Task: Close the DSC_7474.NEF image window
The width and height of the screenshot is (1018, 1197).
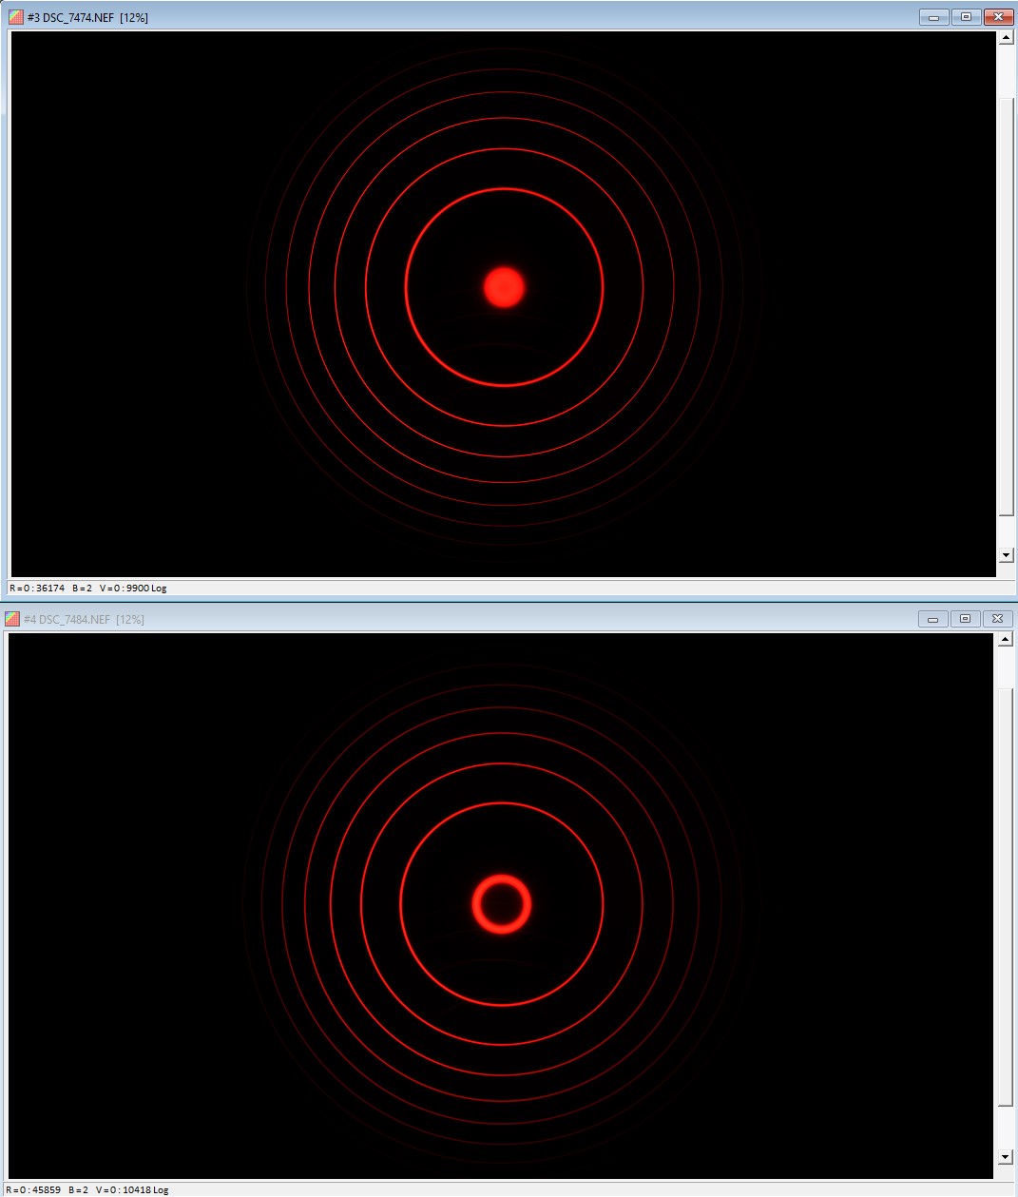Action: [998, 17]
